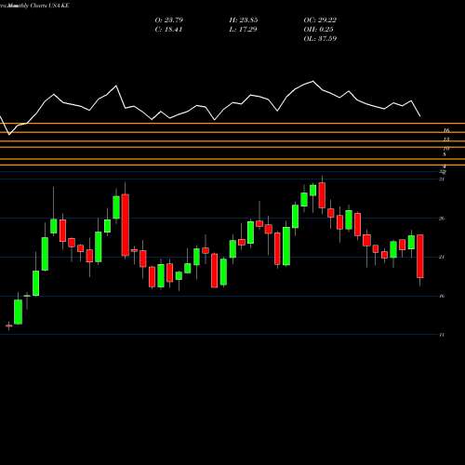This screenshot has height=465, width=465.
Task: Click the '21' price axis label
Action: tap(442, 257)
